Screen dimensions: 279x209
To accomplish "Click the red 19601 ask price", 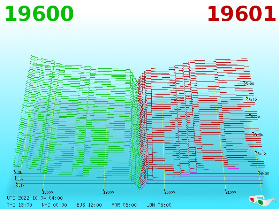I will point(241,14).
